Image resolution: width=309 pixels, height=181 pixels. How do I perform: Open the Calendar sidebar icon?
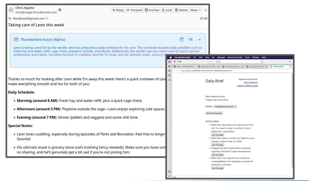coord(169,71)
